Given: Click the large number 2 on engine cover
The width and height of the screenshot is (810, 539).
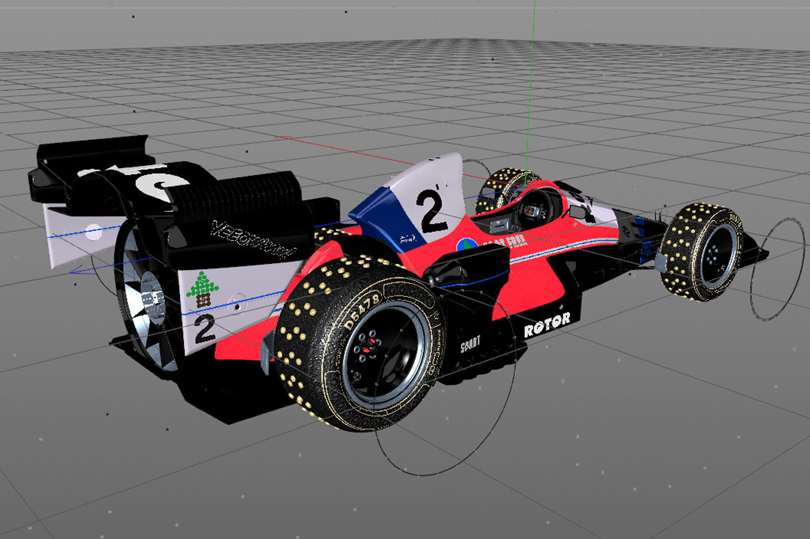Looking at the screenshot, I should point(431,211).
